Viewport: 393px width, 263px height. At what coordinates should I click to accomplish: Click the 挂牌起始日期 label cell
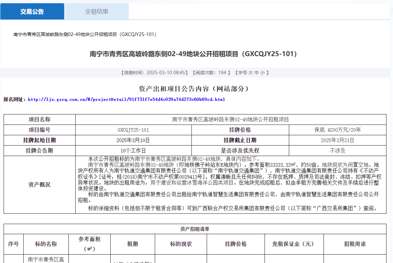40,140
